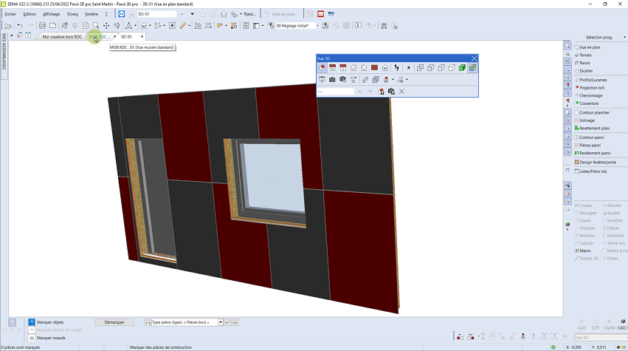The height and width of the screenshot is (351, 628).
Task: Open the Affichage menu
Action: coord(51,14)
